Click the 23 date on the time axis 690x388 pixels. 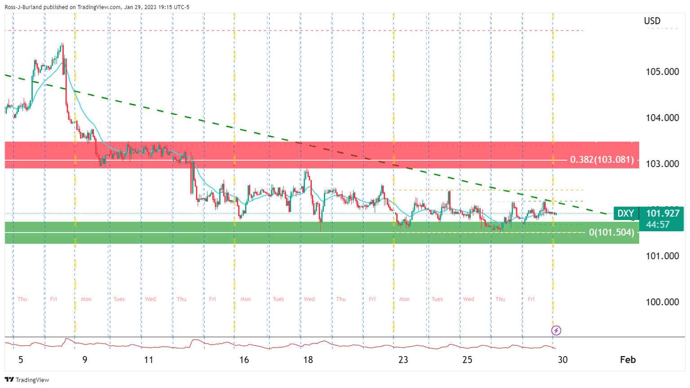403,360
